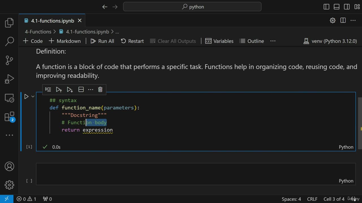This screenshot has height=203, width=362.
Task: Open notebook settings gear in editor title
Action: 333,20
